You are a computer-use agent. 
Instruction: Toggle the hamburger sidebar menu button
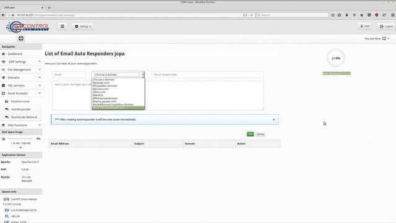(62, 26)
